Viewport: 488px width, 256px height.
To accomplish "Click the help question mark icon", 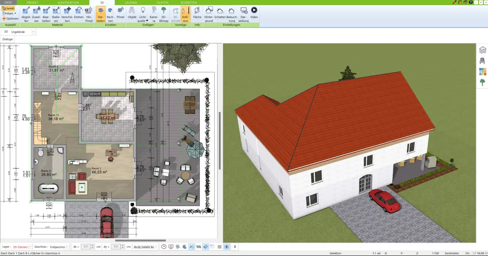I will (471, 2).
